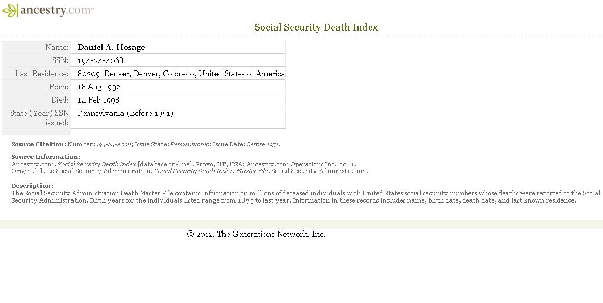The height and width of the screenshot is (303, 603).
Task: Click the Source Citation heading
Action: tap(38, 144)
